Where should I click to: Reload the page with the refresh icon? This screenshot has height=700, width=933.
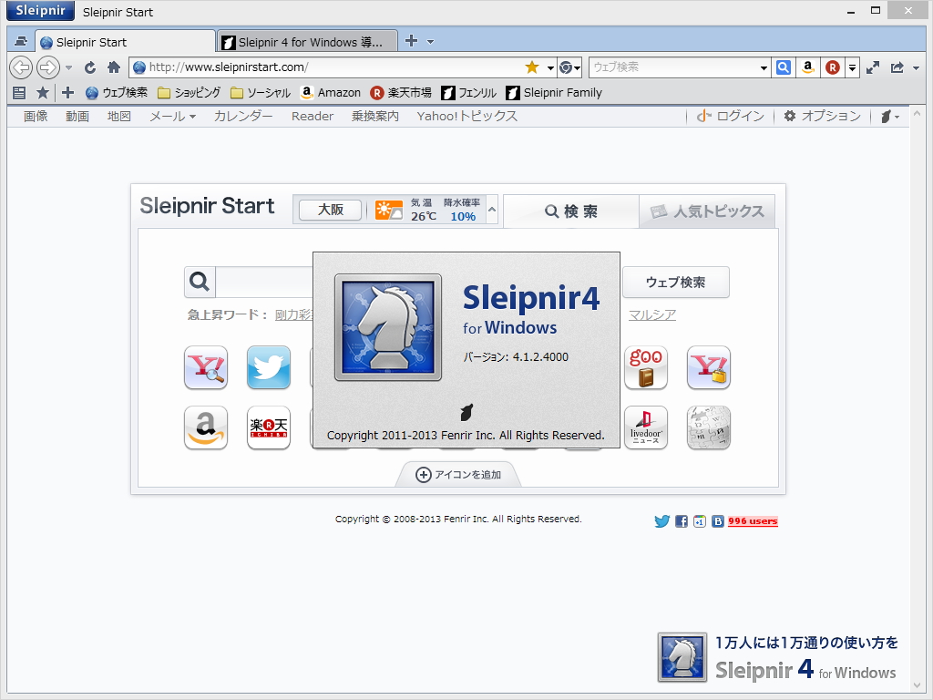tap(88, 67)
